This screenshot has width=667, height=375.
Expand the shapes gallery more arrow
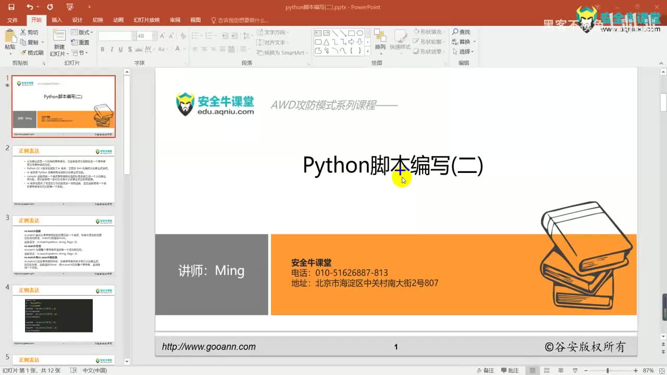367,51
